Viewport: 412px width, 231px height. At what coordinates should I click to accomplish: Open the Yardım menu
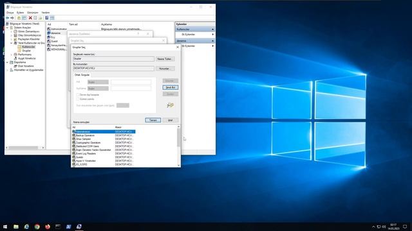(x=46, y=13)
